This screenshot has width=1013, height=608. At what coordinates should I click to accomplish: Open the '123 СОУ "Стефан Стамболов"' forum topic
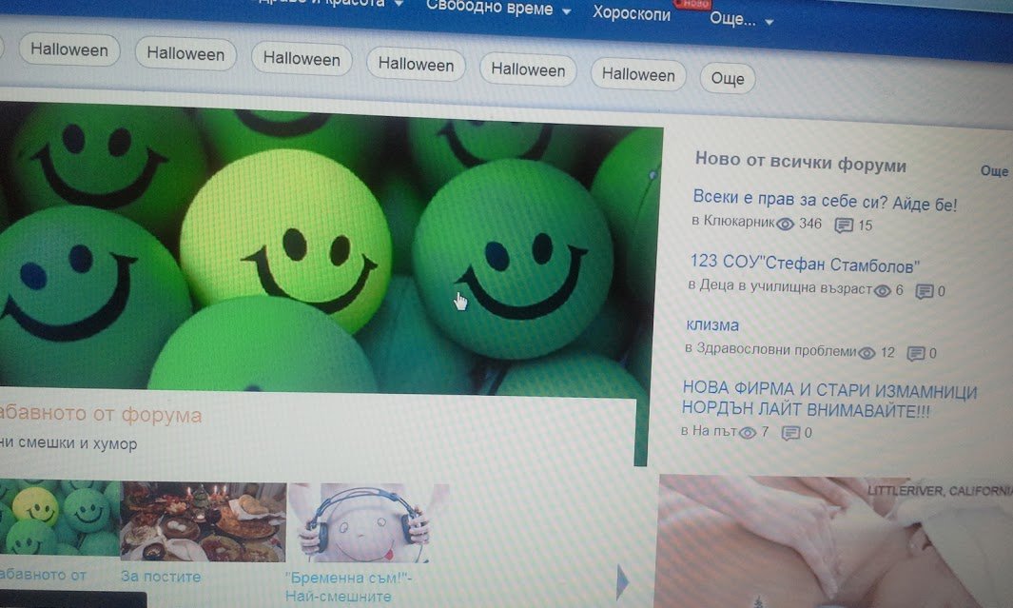coord(805,265)
